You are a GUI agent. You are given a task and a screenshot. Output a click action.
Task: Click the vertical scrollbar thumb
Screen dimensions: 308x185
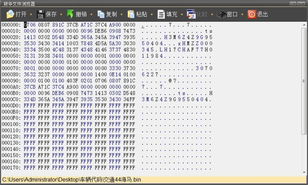304,81
